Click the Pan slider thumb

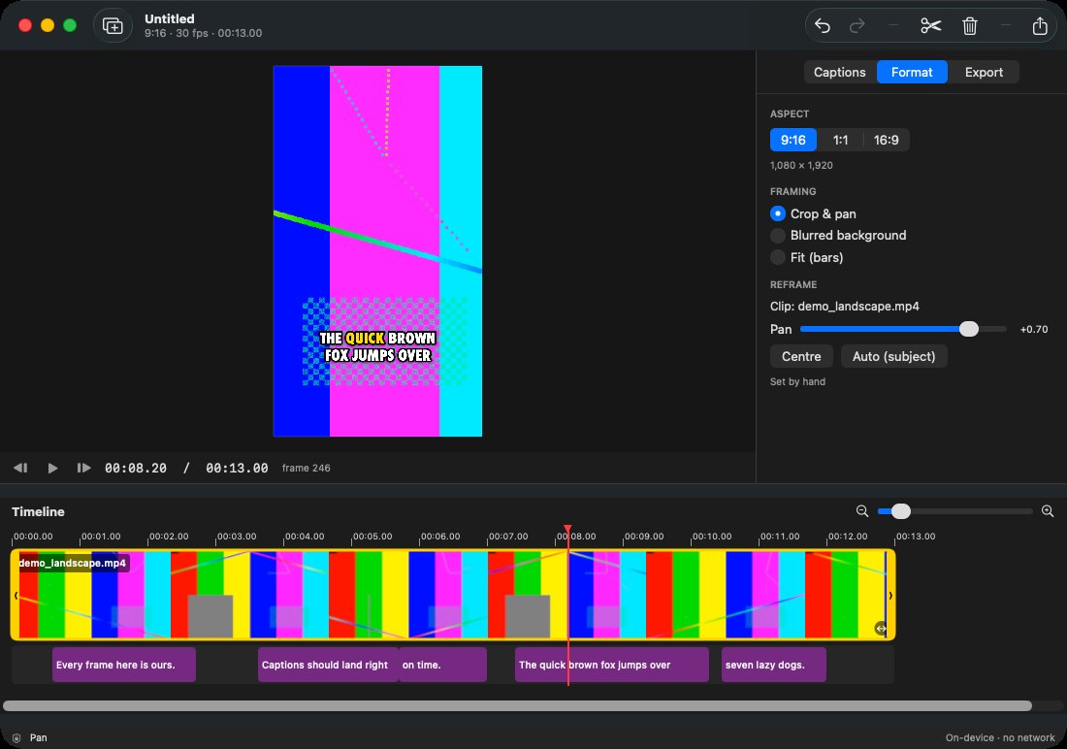[969, 329]
